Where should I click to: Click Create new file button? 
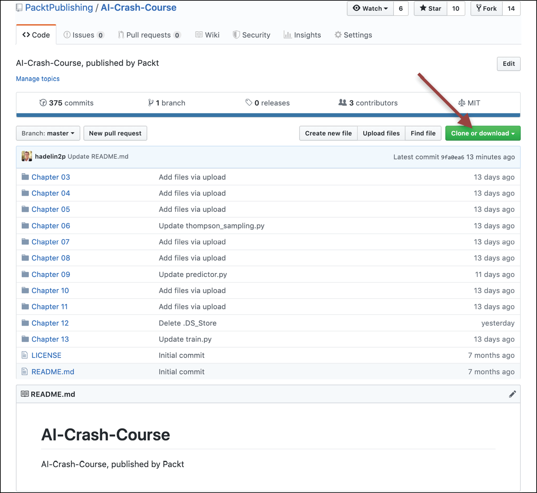click(x=328, y=133)
